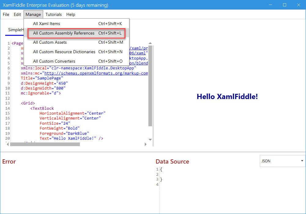This screenshot has width=306, height=214.
Task: Click the vertical scrollbar thumb in editor
Action: [x=150, y=86]
